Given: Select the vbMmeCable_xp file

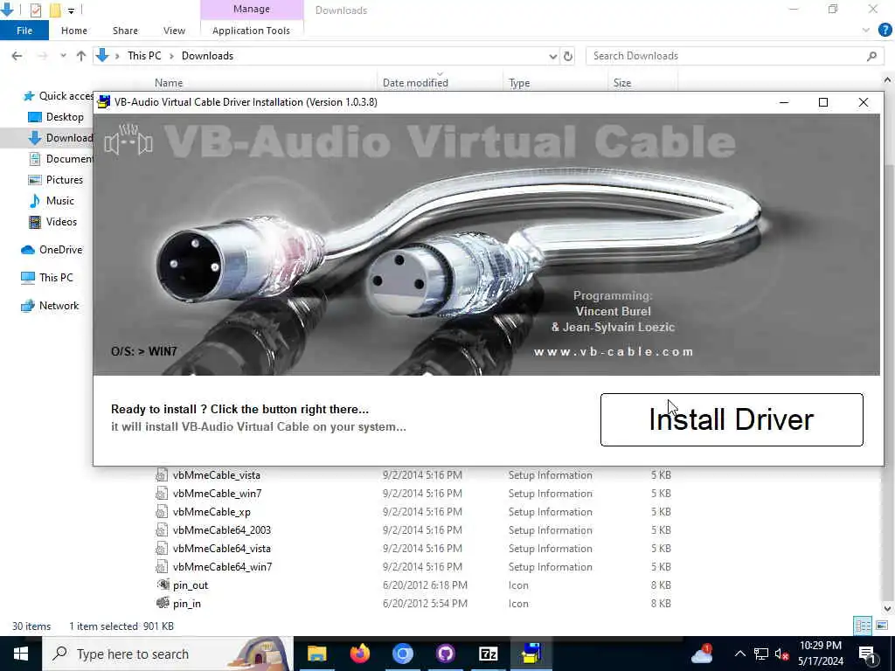Looking at the screenshot, I should (x=212, y=512).
